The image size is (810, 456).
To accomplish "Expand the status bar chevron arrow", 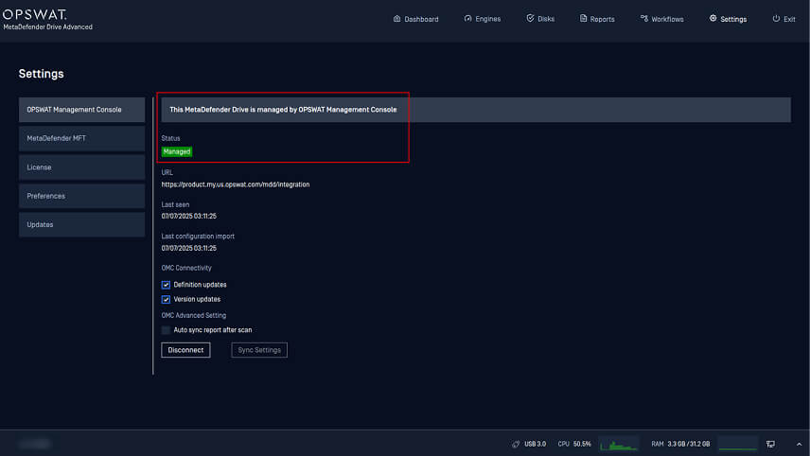I will 798,444.
